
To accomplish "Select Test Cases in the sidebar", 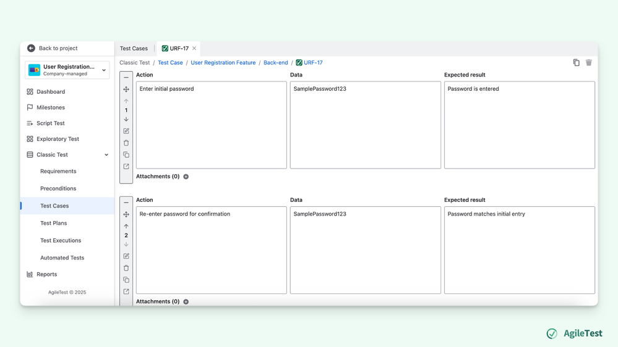I will 67,206.
